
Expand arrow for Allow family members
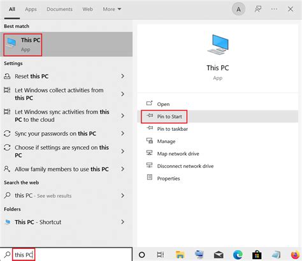tap(122, 169)
